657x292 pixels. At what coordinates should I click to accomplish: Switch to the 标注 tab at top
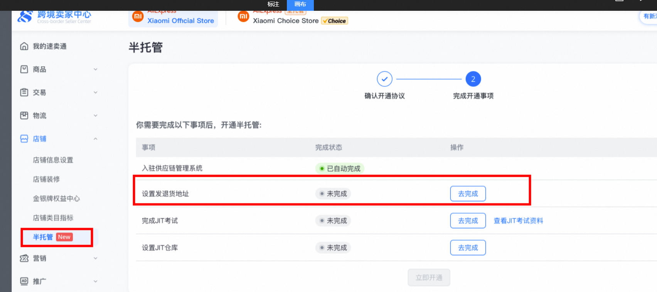[x=273, y=4]
